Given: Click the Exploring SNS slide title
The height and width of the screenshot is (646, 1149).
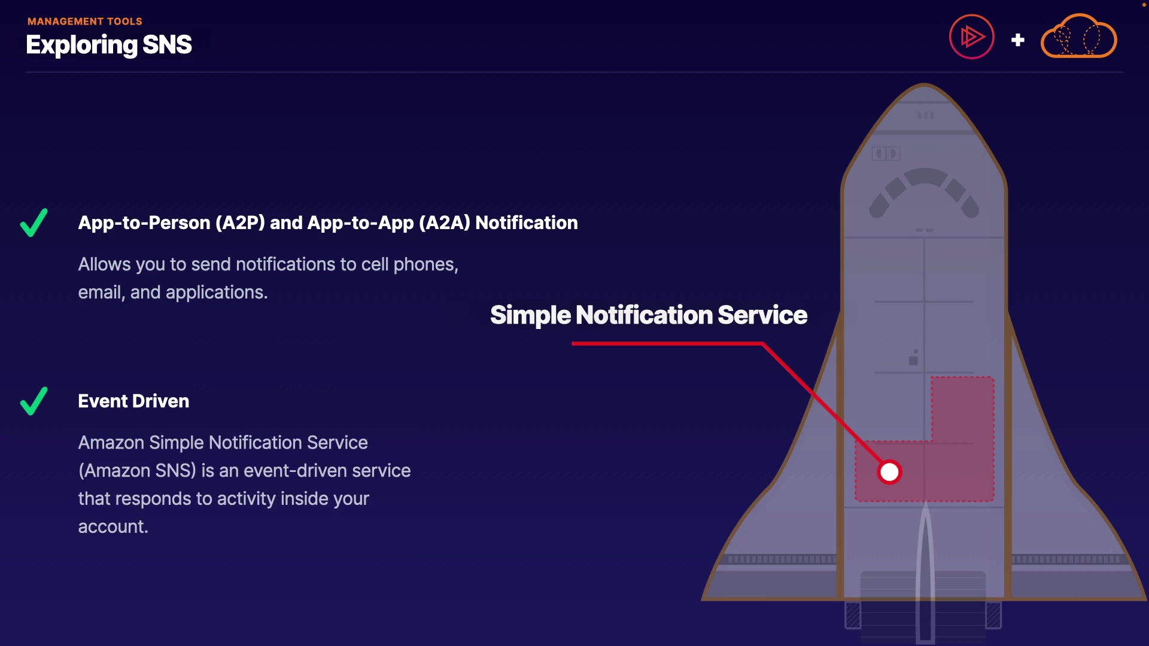Looking at the screenshot, I should coord(109,45).
